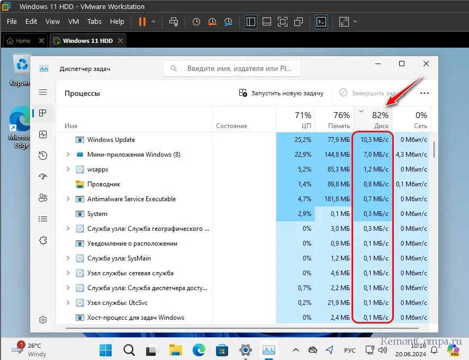The image size is (469, 360).
Task: Toggle the Task Manager hamburger navigation menu
Action: tap(43, 92)
